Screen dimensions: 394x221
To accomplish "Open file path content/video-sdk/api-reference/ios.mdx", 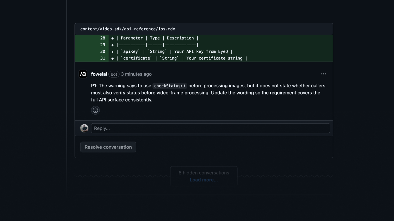I will (x=128, y=29).
